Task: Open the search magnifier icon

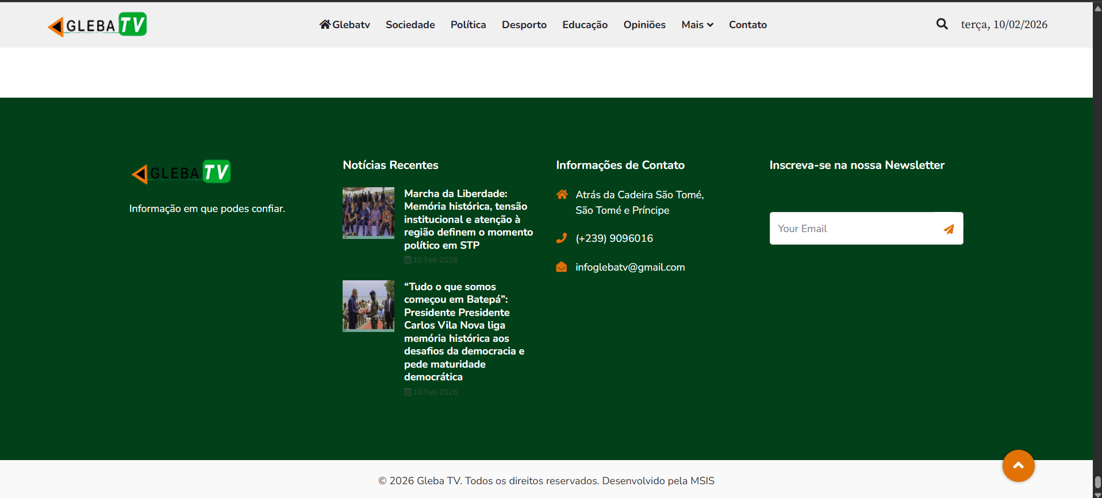Action: 942,24
